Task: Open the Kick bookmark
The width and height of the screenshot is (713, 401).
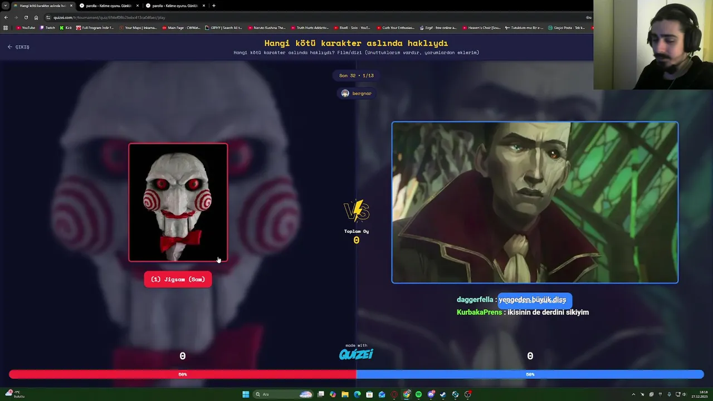Action: [x=66, y=27]
